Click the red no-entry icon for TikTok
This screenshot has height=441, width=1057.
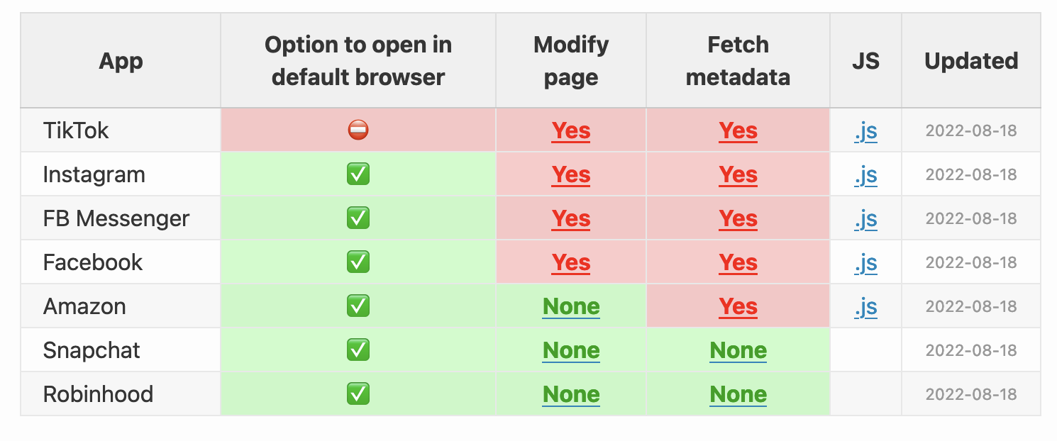[x=358, y=130]
